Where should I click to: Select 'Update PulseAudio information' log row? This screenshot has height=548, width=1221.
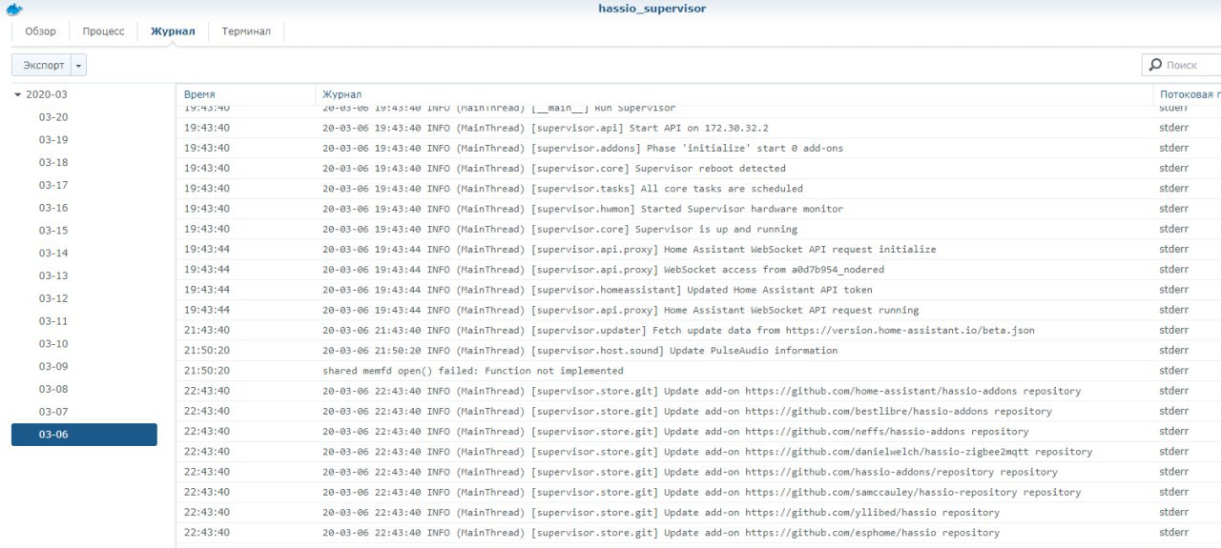tap(698, 350)
